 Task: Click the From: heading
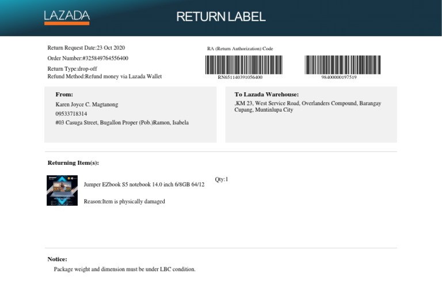(64, 94)
